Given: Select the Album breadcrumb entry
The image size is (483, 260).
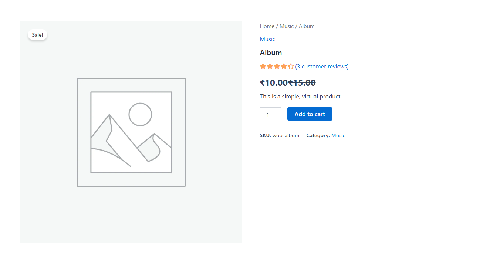Looking at the screenshot, I should click(307, 26).
